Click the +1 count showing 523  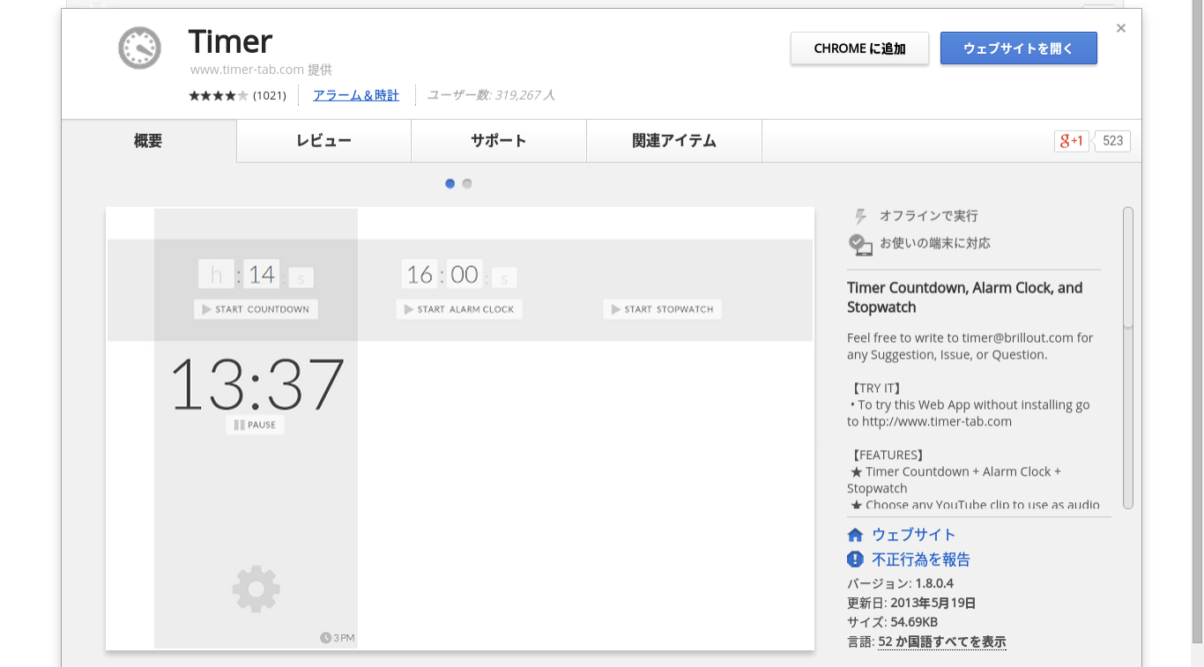pyautogui.click(x=1112, y=141)
